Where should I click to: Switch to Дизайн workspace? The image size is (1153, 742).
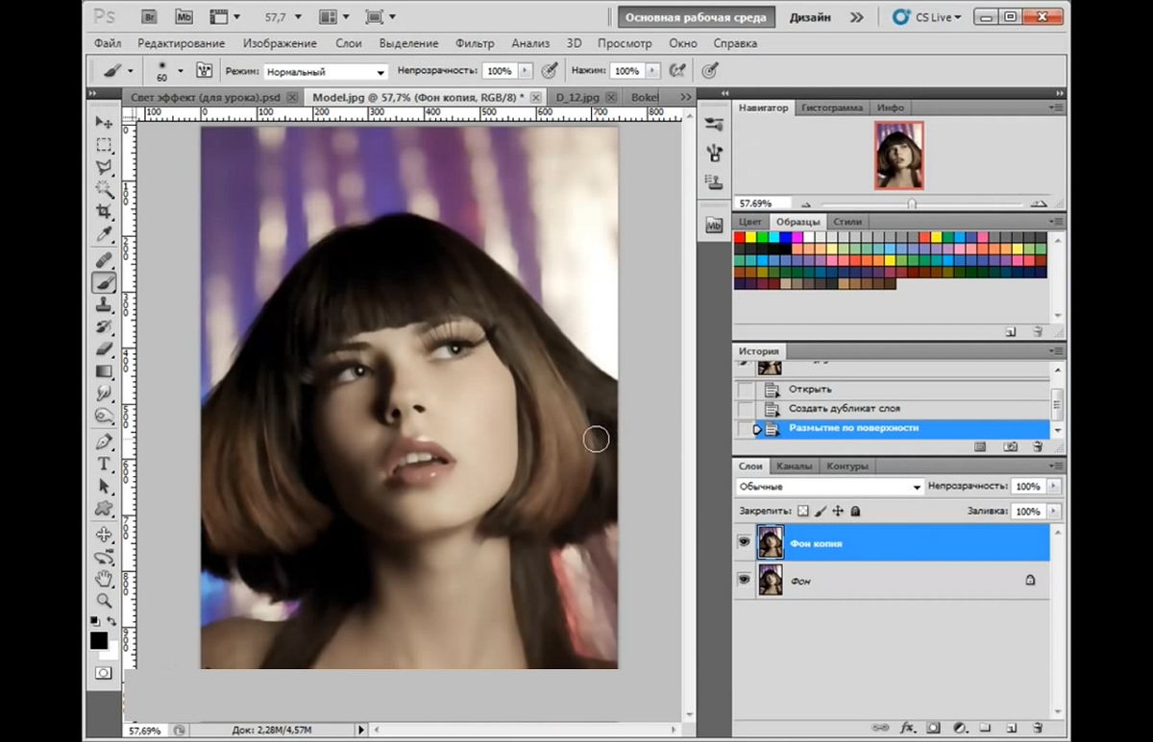(x=810, y=17)
